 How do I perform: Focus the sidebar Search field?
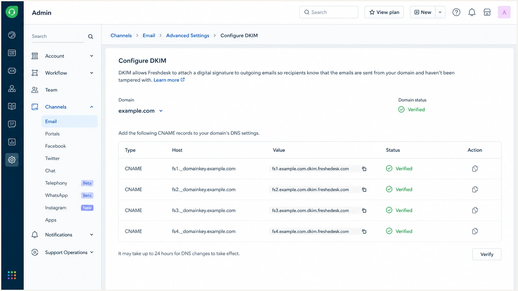[58, 36]
